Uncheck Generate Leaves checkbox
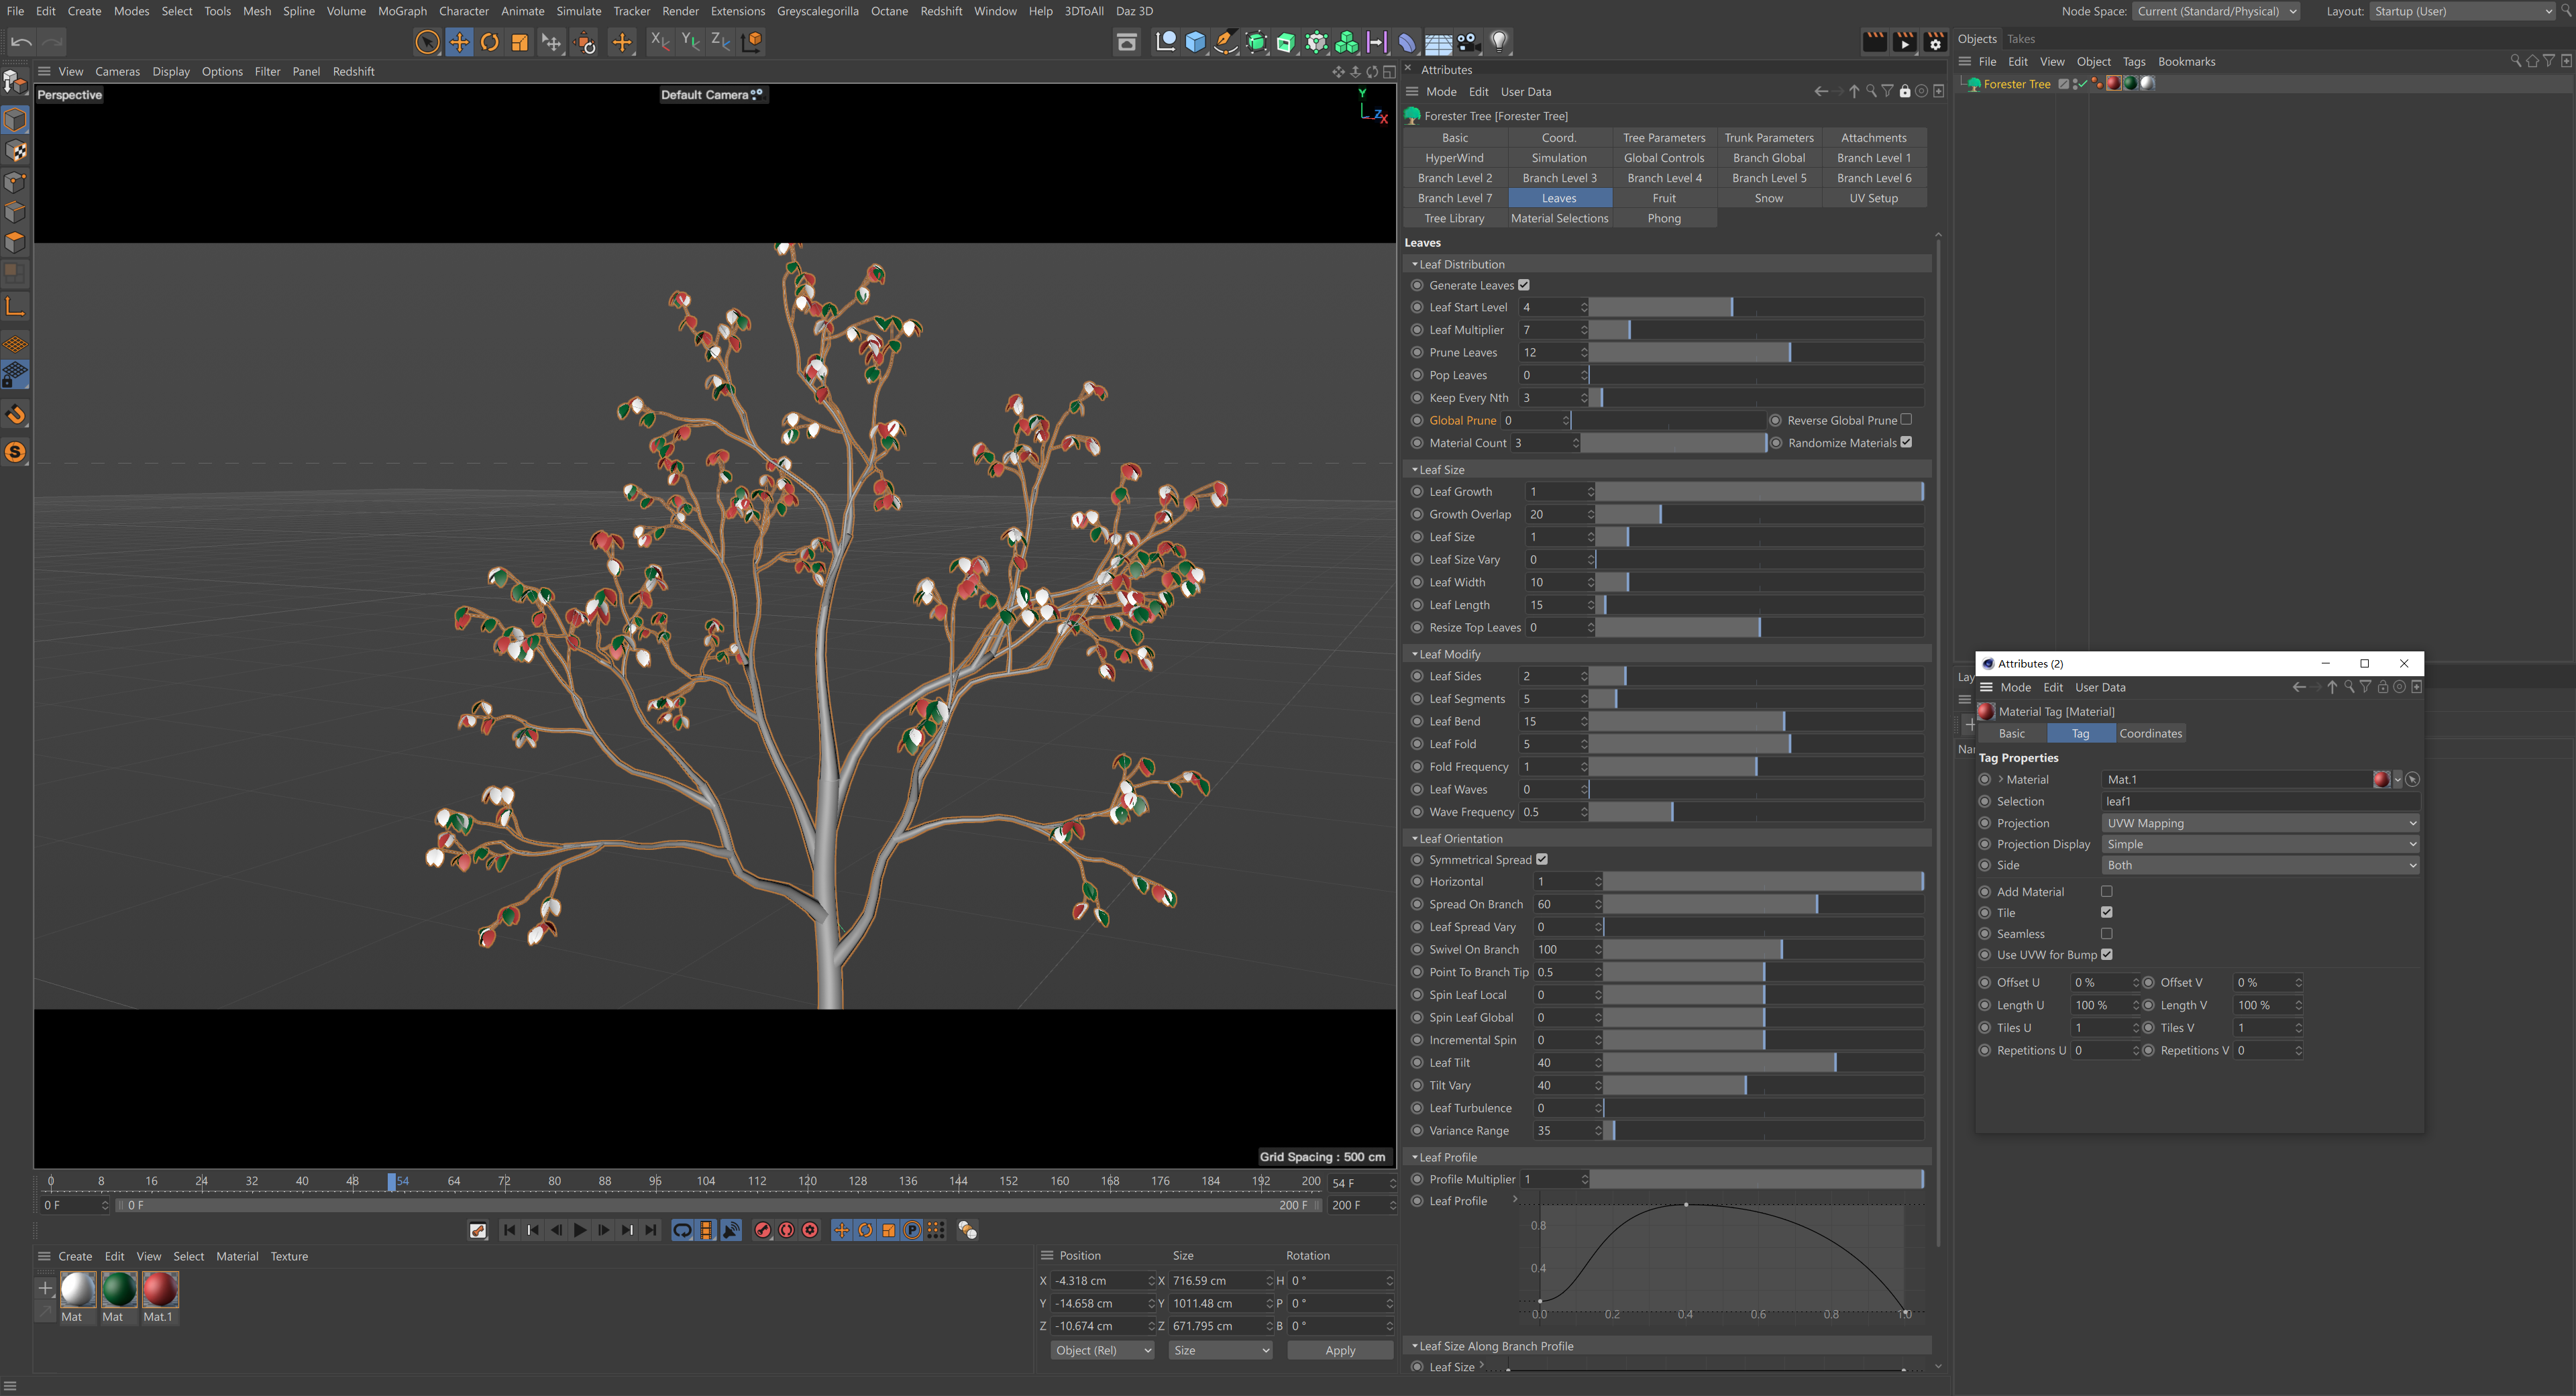2576x1396 pixels. (x=1524, y=285)
